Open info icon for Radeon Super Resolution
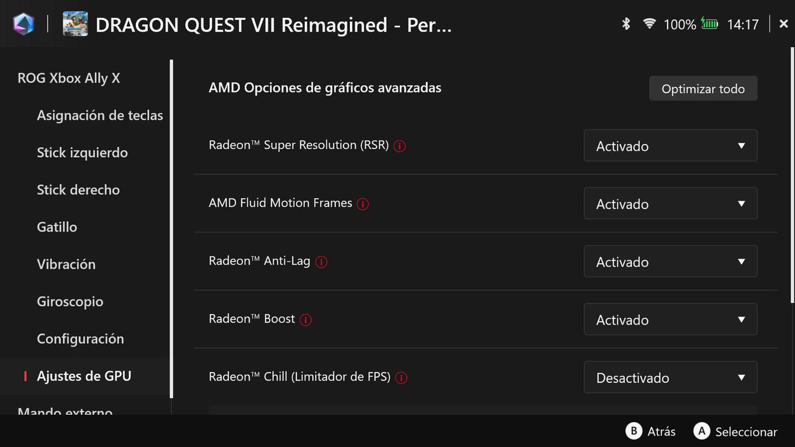Viewport: 795px width, 447px height. pos(400,147)
